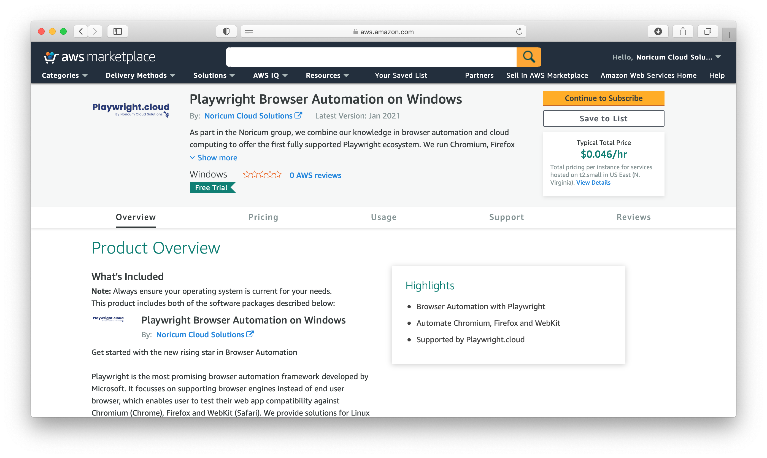Click the AWS Marketplace logo
Viewport: 767px width, 458px height.
(99, 57)
